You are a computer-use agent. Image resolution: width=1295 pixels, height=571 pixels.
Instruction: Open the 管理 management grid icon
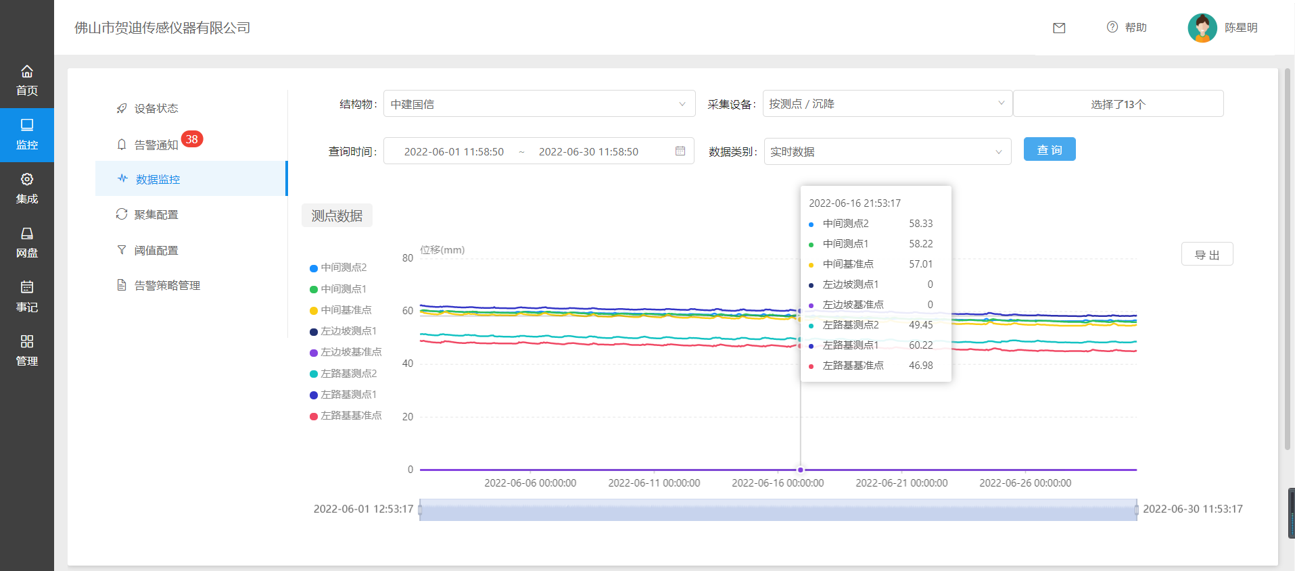click(27, 342)
